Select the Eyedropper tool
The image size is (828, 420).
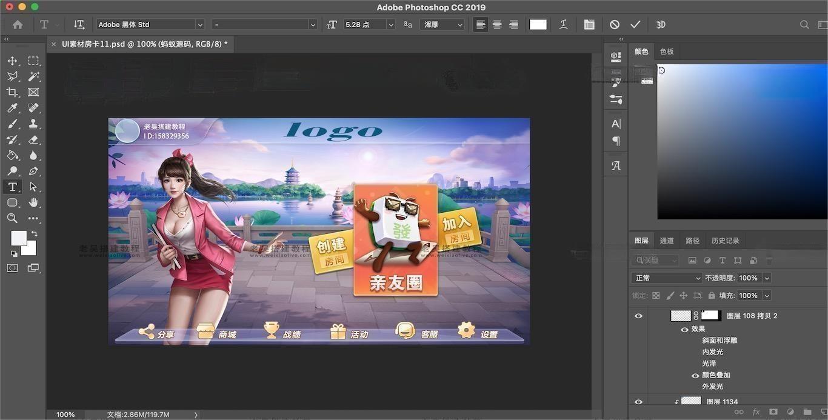(x=12, y=108)
